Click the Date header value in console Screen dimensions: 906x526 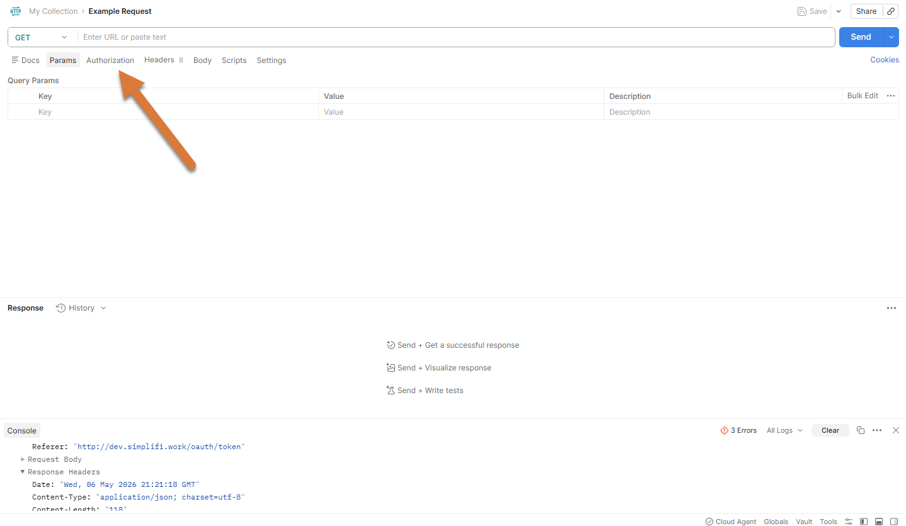tap(129, 484)
